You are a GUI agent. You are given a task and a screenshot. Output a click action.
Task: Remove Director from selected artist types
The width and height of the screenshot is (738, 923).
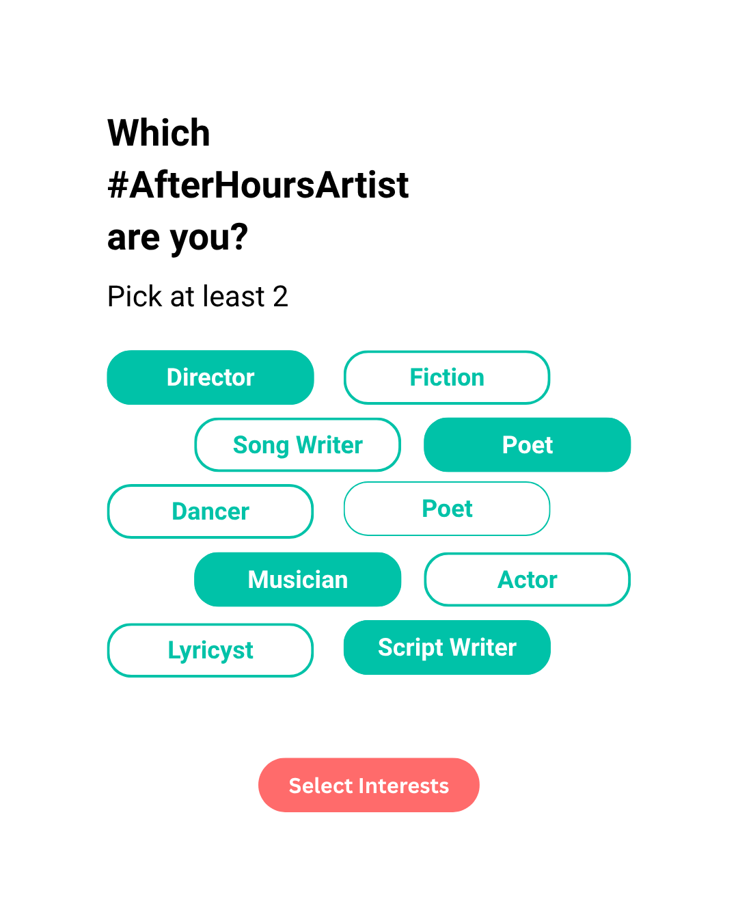coord(210,377)
